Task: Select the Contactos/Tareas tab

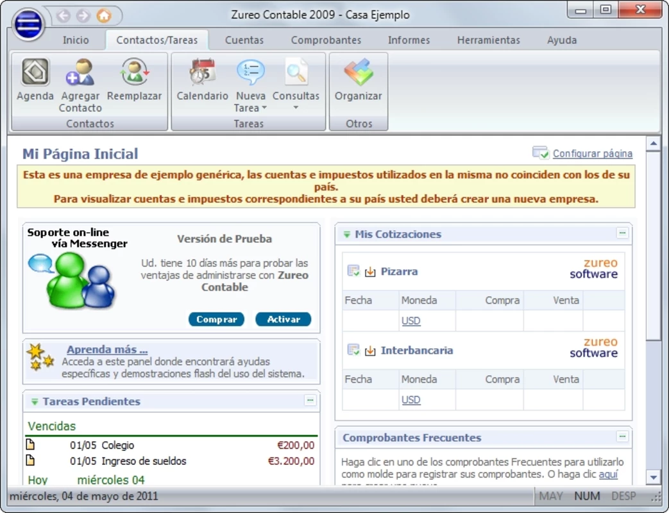Action: tap(157, 40)
